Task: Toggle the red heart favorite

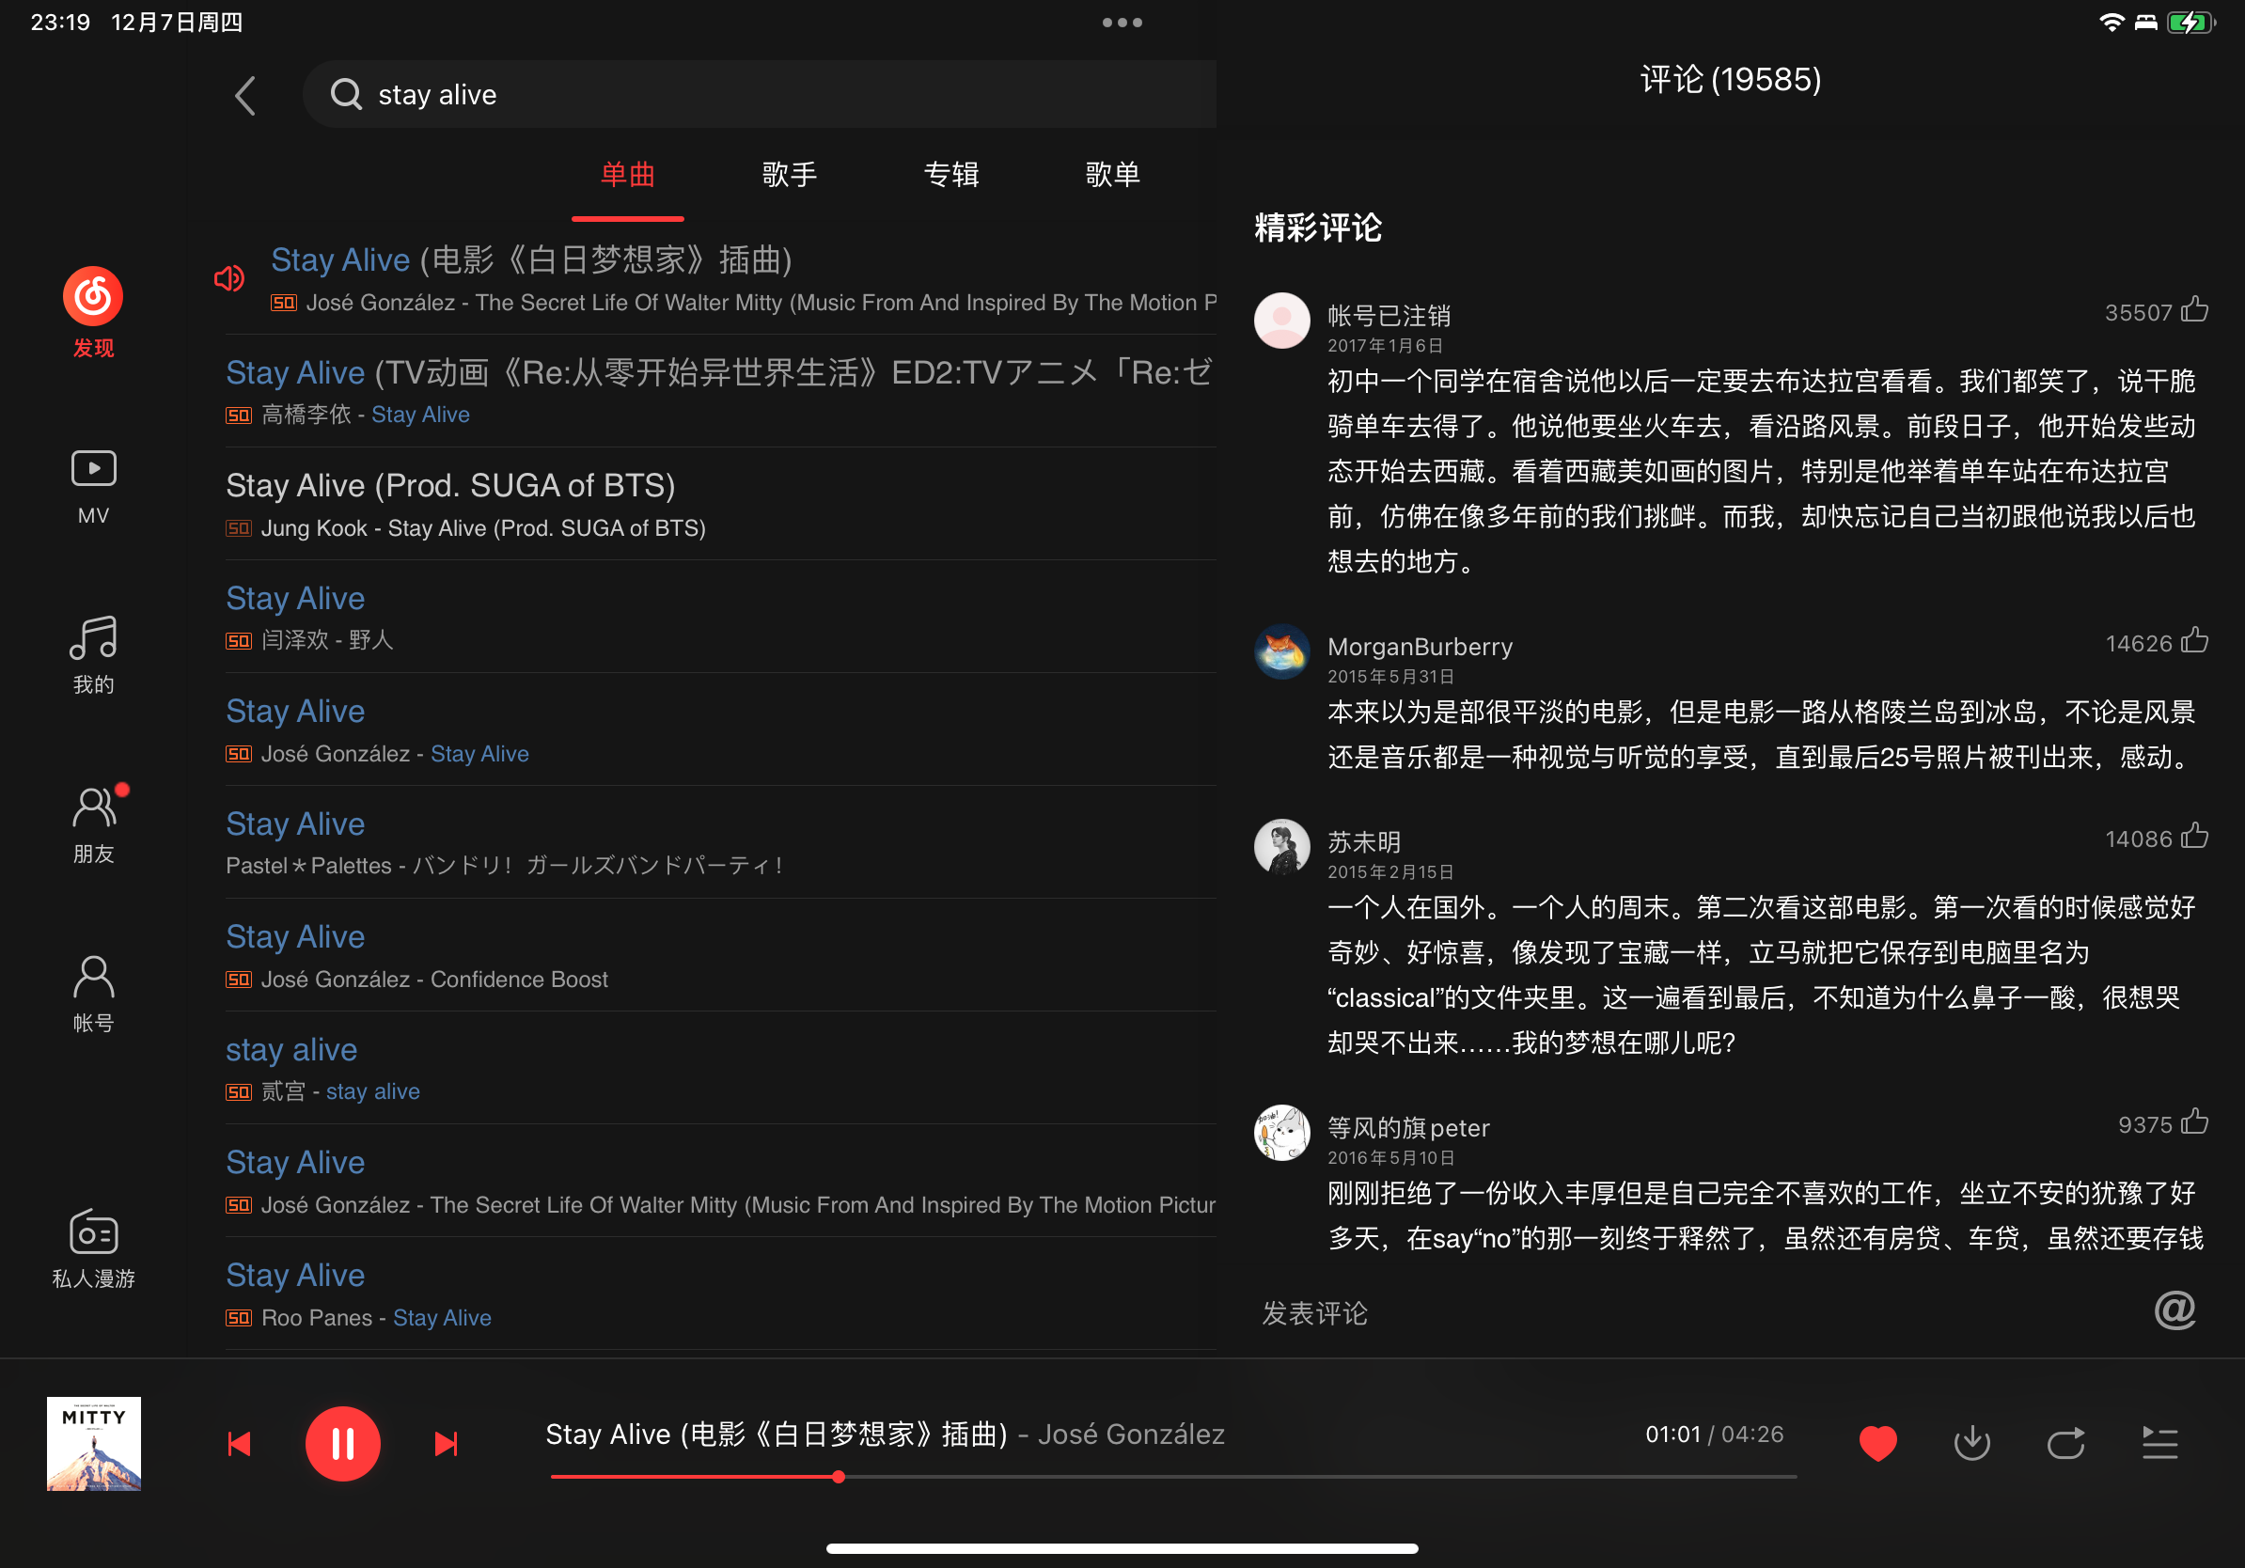Action: pos(1877,1443)
